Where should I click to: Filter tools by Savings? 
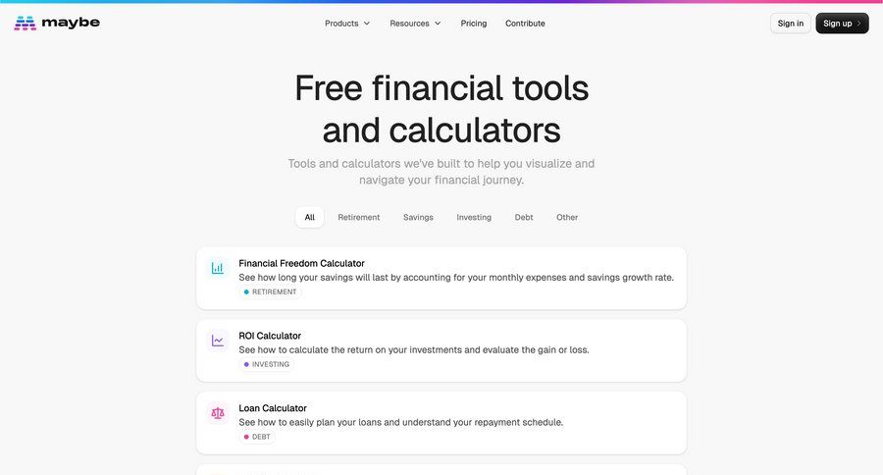coord(418,218)
